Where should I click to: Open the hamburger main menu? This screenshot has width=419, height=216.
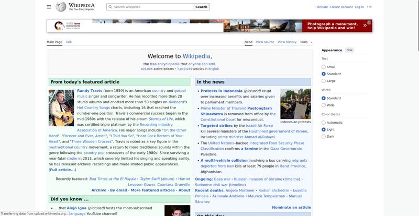pyautogui.click(x=49, y=7)
